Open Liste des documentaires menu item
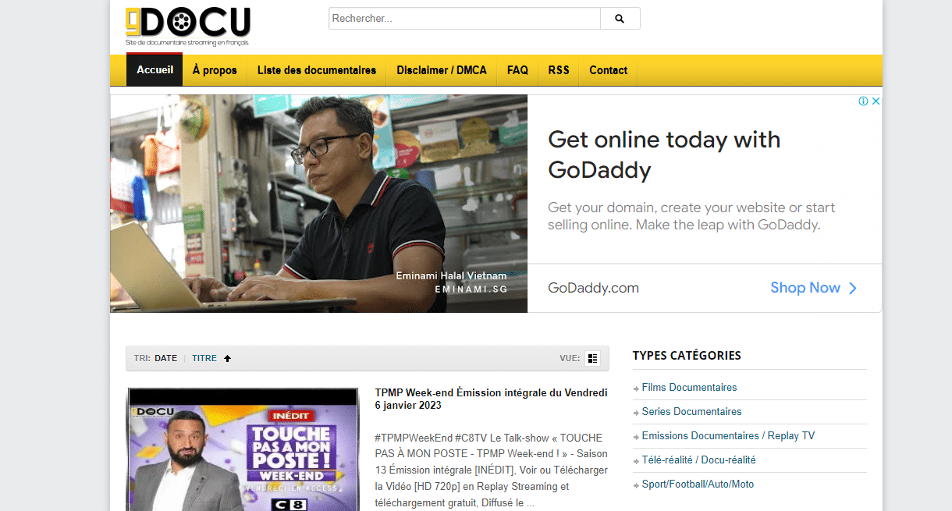952x511 pixels. pyautogui.click(x=317, y=70)
